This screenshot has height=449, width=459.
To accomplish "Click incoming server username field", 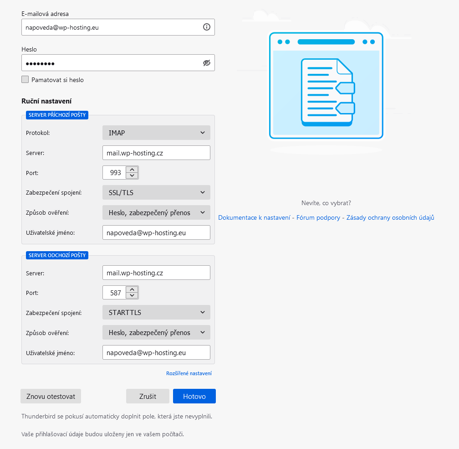I will point(156,232).
